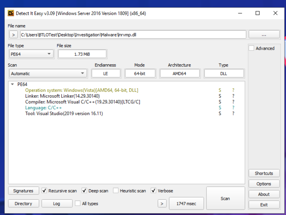This screenshot has height=215, width=286.
Task: Uncheck the Recursive scan option
Action: (44, 191)
